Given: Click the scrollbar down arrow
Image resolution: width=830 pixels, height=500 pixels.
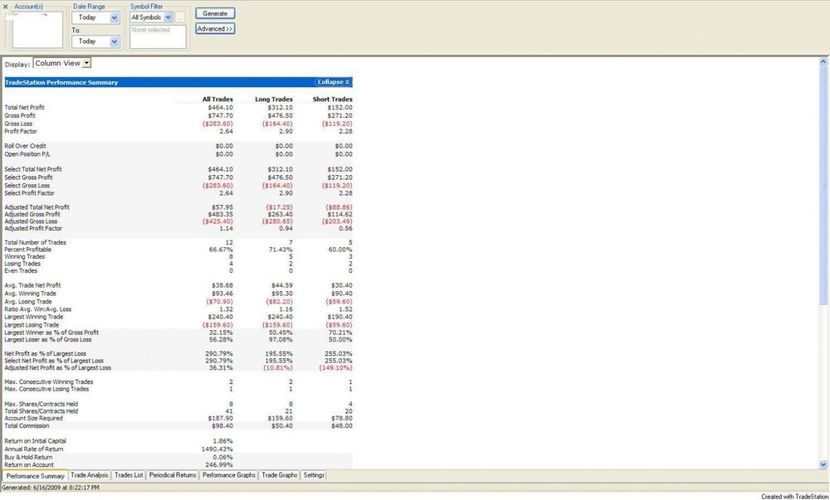Looking at the screenshot, I should click(823, 464).
